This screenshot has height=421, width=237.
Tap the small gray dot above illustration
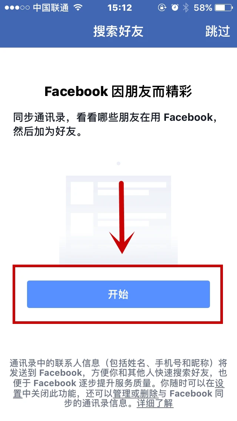(118, 163)
